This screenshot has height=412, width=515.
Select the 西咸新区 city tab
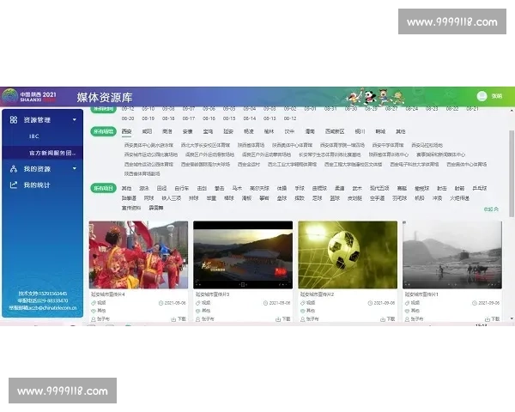point(335,131)
